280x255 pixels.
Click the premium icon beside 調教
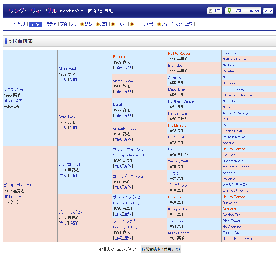click(82, 24)
